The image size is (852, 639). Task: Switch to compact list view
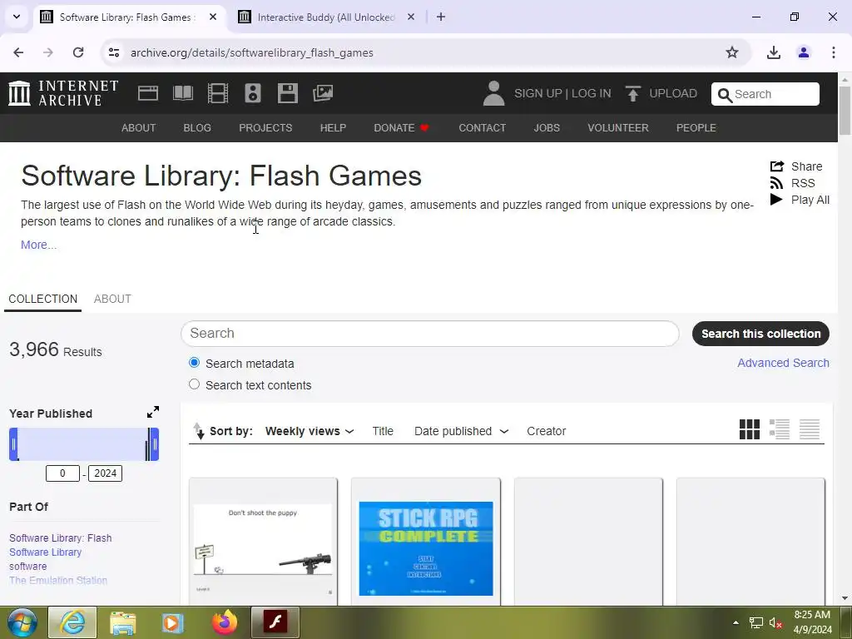(x=809, y=430)
